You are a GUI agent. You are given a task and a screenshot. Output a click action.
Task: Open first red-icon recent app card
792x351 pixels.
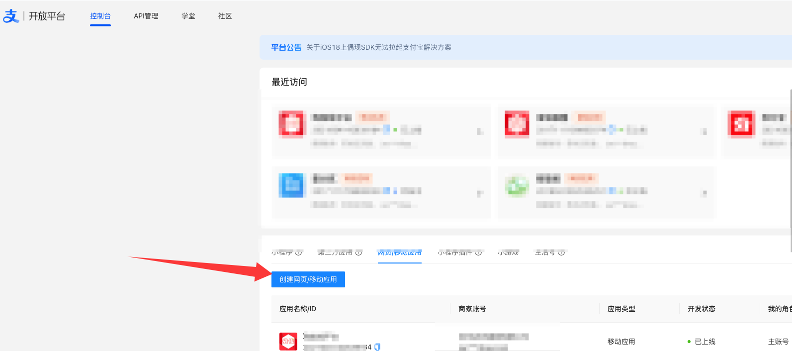381,132
